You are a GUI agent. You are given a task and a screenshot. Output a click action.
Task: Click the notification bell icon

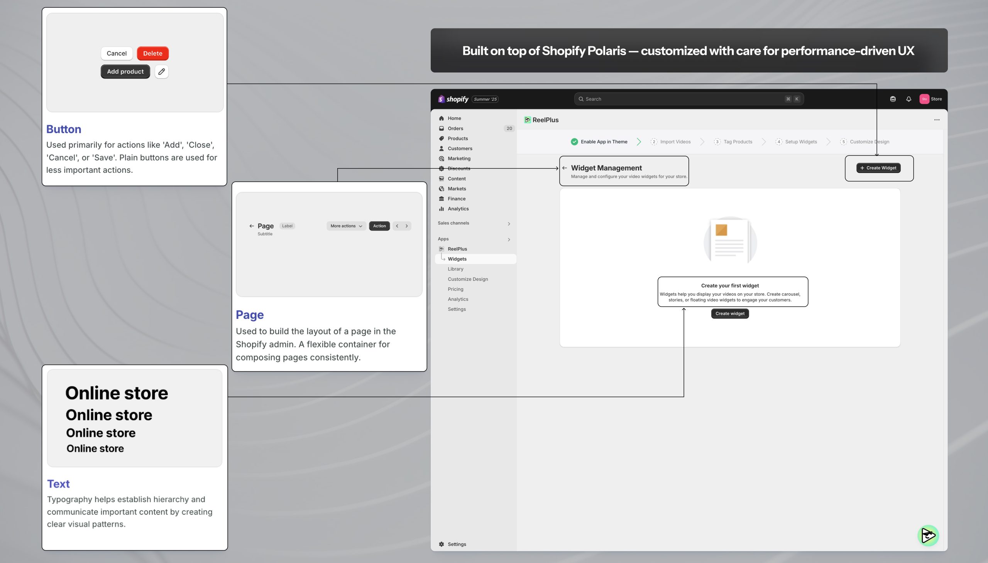(x=908, y=99)
